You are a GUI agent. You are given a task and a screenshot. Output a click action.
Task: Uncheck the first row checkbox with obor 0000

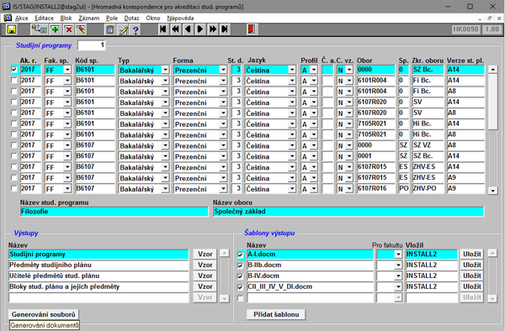pyautogui.click(x=13, y=70)
